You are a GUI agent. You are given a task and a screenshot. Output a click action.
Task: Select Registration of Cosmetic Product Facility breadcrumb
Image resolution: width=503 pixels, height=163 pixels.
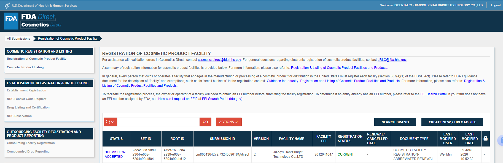[x=68, y=39]
